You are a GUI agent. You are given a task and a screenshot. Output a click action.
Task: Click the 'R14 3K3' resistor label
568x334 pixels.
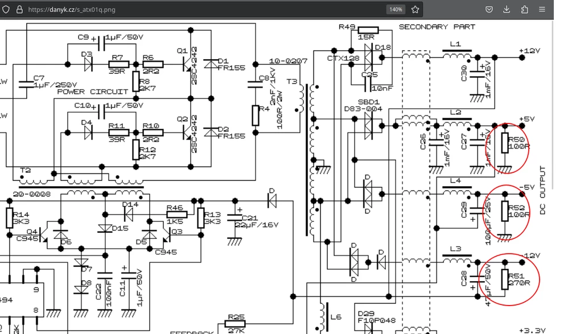coord(21,218)
